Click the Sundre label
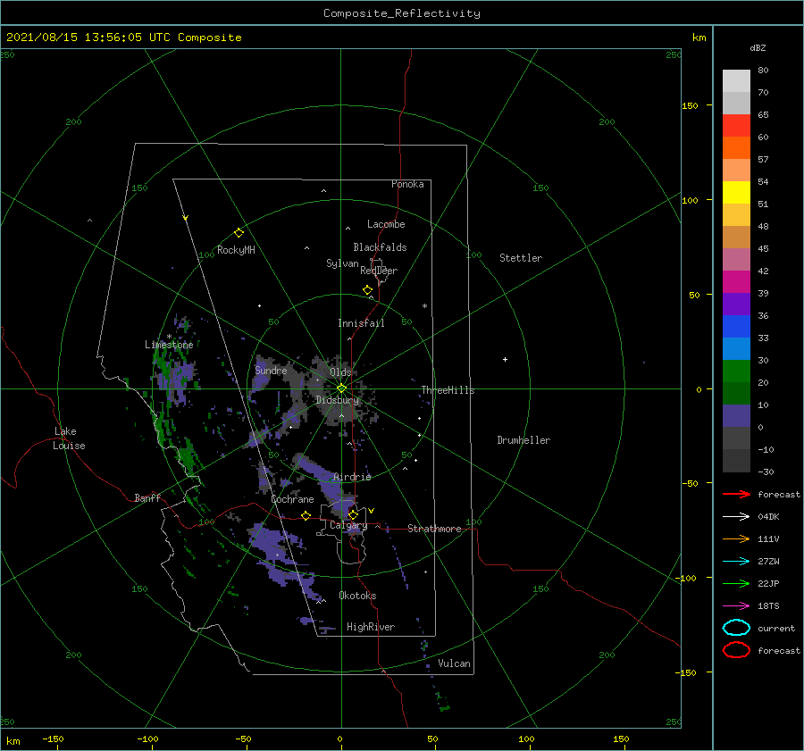 271,370
